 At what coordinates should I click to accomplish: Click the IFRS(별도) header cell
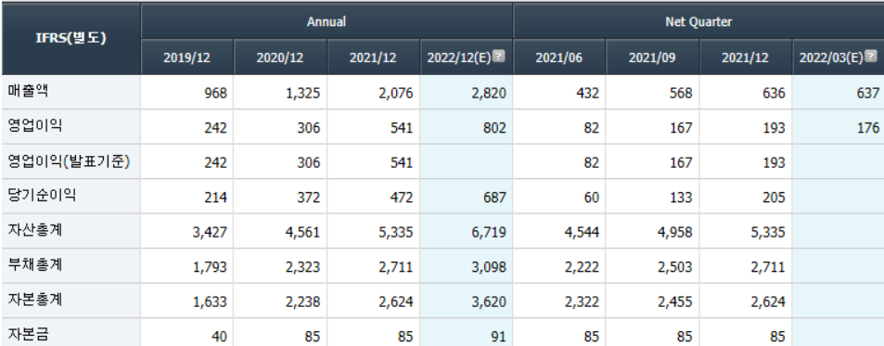click(x=71, y=38)
